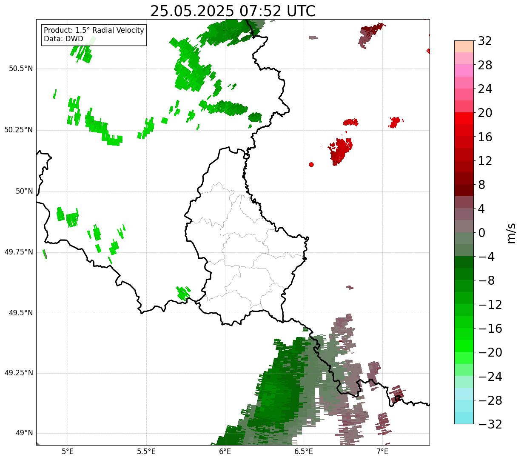
Task: Click the colorbar tick label −12
Action: pos(490,305)
